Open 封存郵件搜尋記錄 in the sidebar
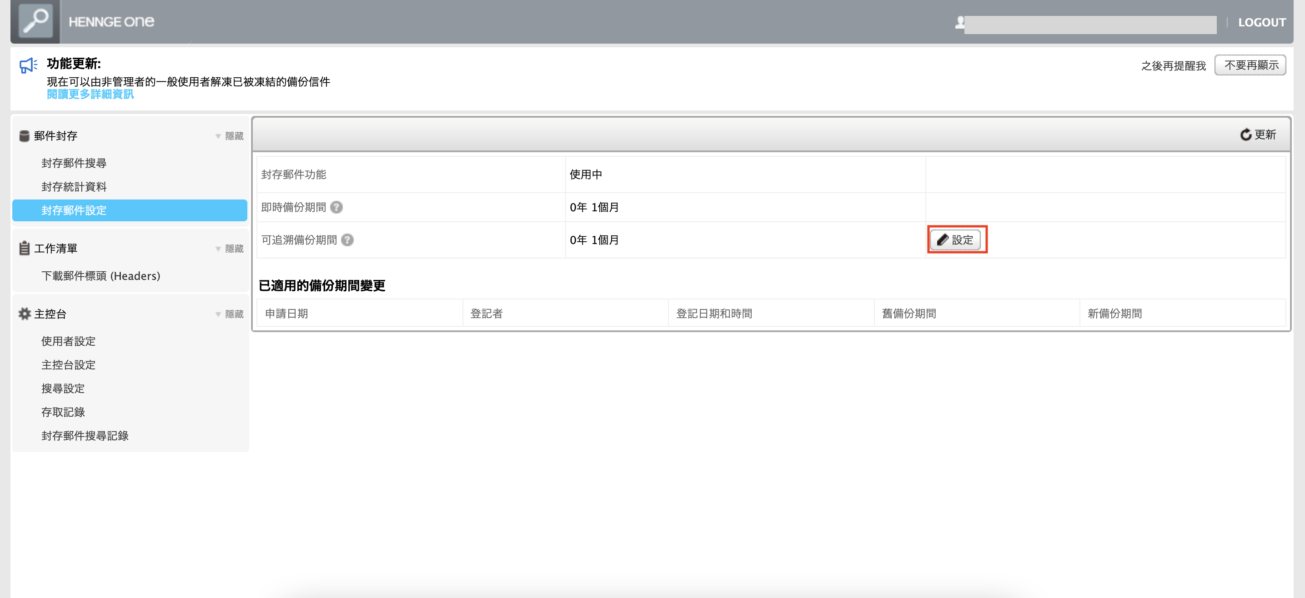 click(x=85, y=436)
